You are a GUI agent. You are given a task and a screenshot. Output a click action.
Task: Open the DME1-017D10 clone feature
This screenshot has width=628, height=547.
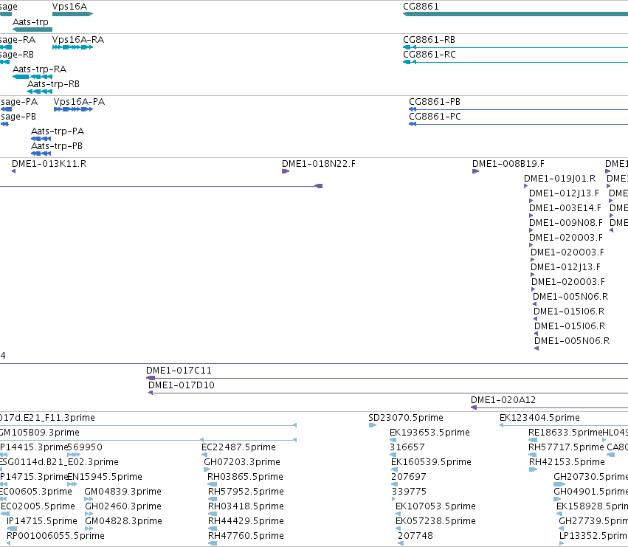tap(182, 385)
